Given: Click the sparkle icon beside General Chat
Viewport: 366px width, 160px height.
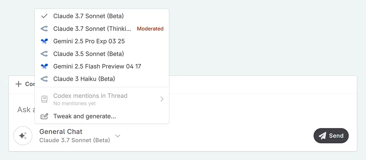Looking at the screenshot, I should (23, 136).
